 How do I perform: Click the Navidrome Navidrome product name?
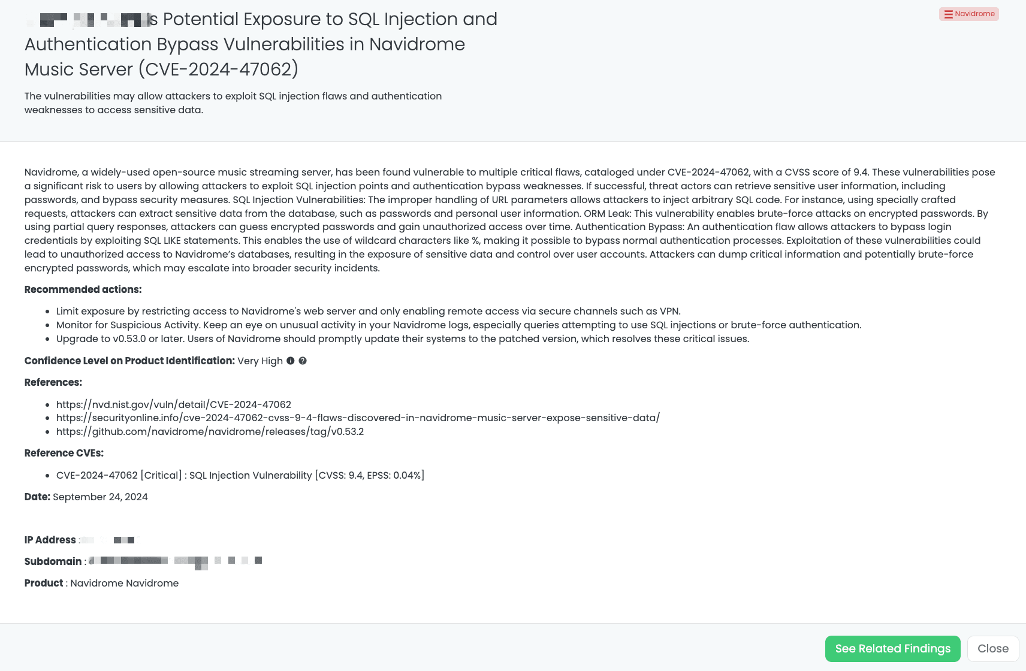[124, 583]
